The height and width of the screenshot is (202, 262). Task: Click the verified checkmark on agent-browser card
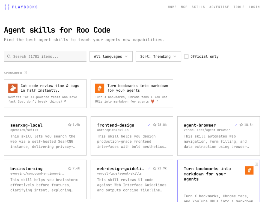point(236,125)
